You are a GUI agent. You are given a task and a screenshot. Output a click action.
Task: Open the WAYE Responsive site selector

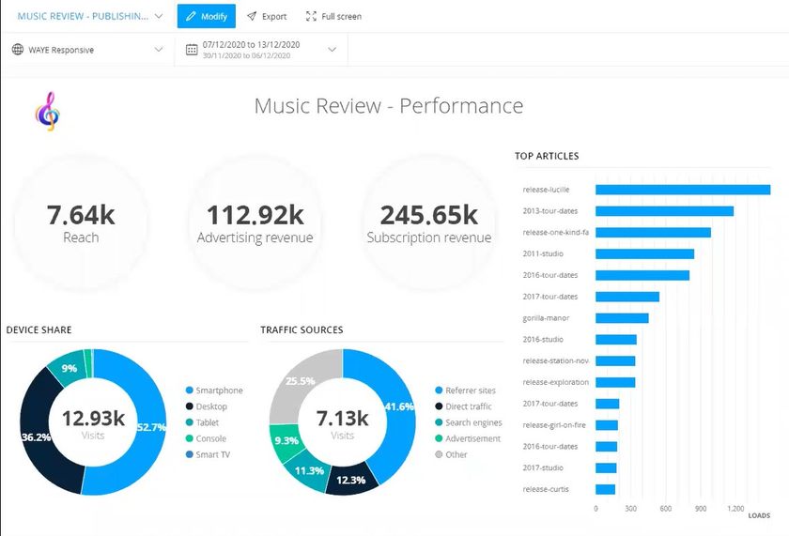tap(87, 49)
